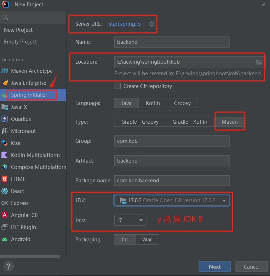The image size is (270, 276).
Task: Choose Gradle - Groovy build type
Action: point(140,122)
